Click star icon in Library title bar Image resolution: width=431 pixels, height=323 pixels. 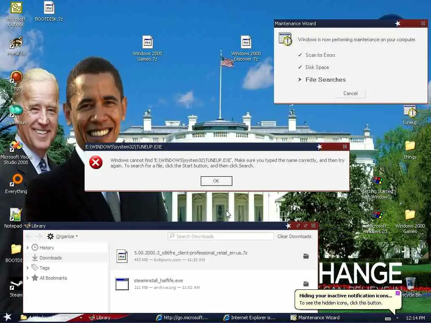tap(288, 226)
